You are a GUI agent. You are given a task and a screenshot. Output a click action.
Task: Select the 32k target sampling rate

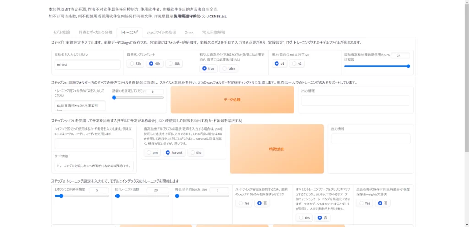pyautogui.click(x=136, y=64)
